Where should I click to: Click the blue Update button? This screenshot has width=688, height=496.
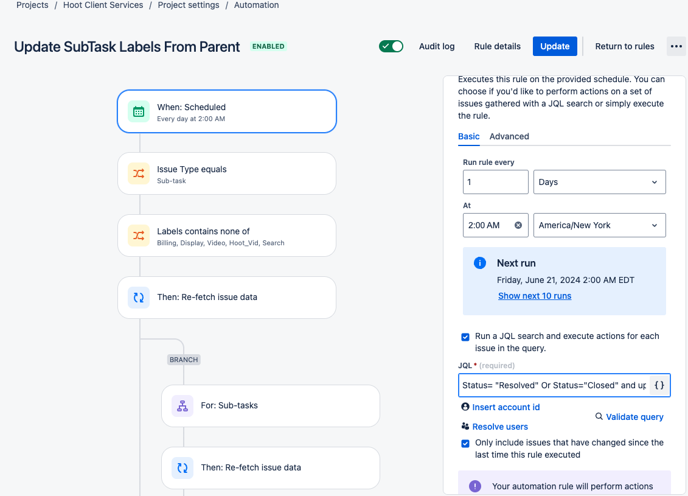tap(555, 46)
